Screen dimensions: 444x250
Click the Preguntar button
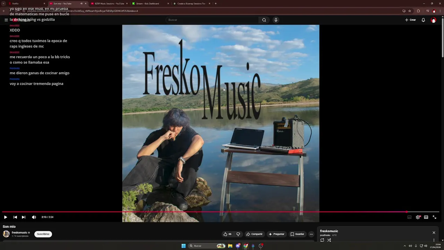pos(276,234)
